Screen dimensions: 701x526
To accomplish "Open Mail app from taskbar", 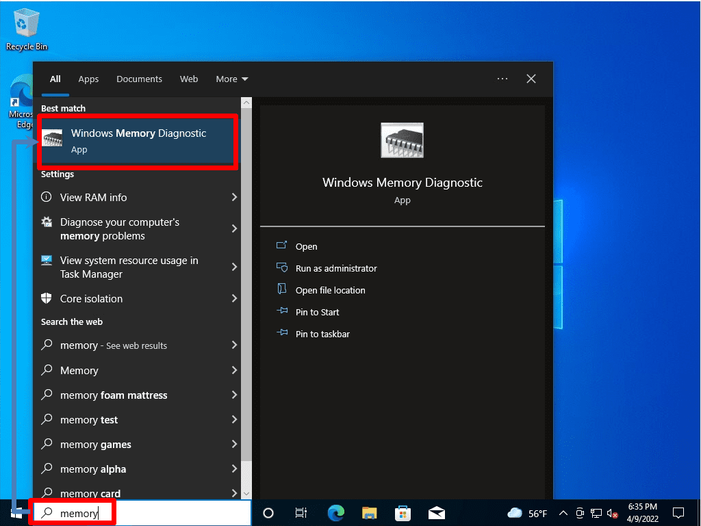I will pyautogui.click(x=436, y=514).
